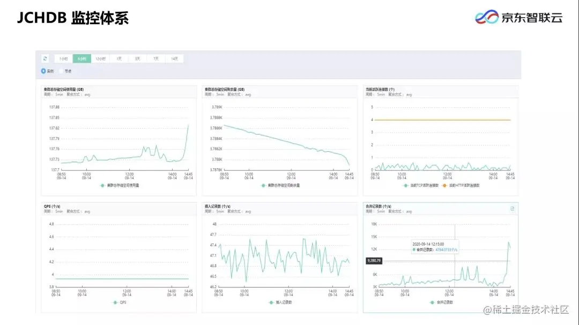Click the 9,280.79 axis value marker
Image resolution: width=579 pixels, height=325 pixels.
pos(374,261)
